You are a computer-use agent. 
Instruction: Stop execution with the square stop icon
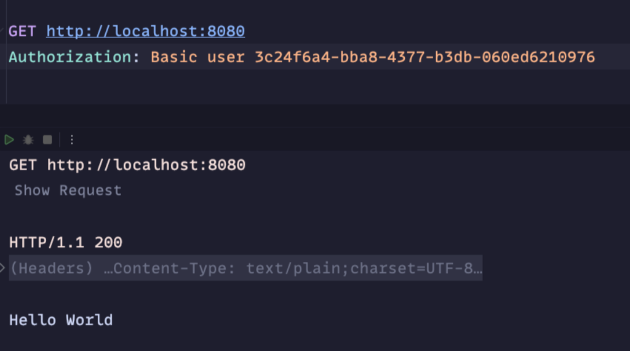[x=47, y=140]
